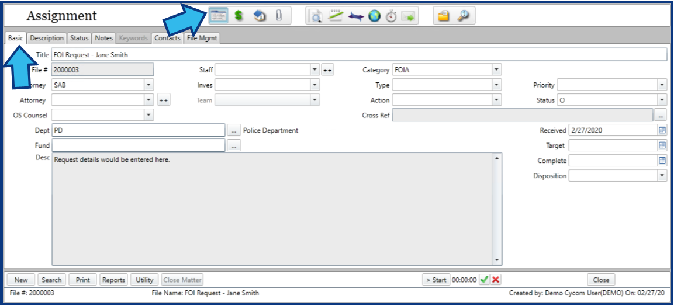This screenshot has height=306, width=674.
Task: Click the Received date field 2/27/2020
Action: click(613, 130)
